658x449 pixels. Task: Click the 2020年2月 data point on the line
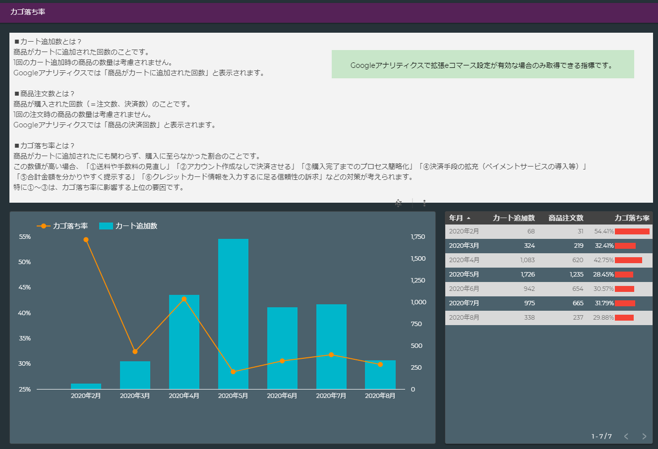click(x=85, y=239)
